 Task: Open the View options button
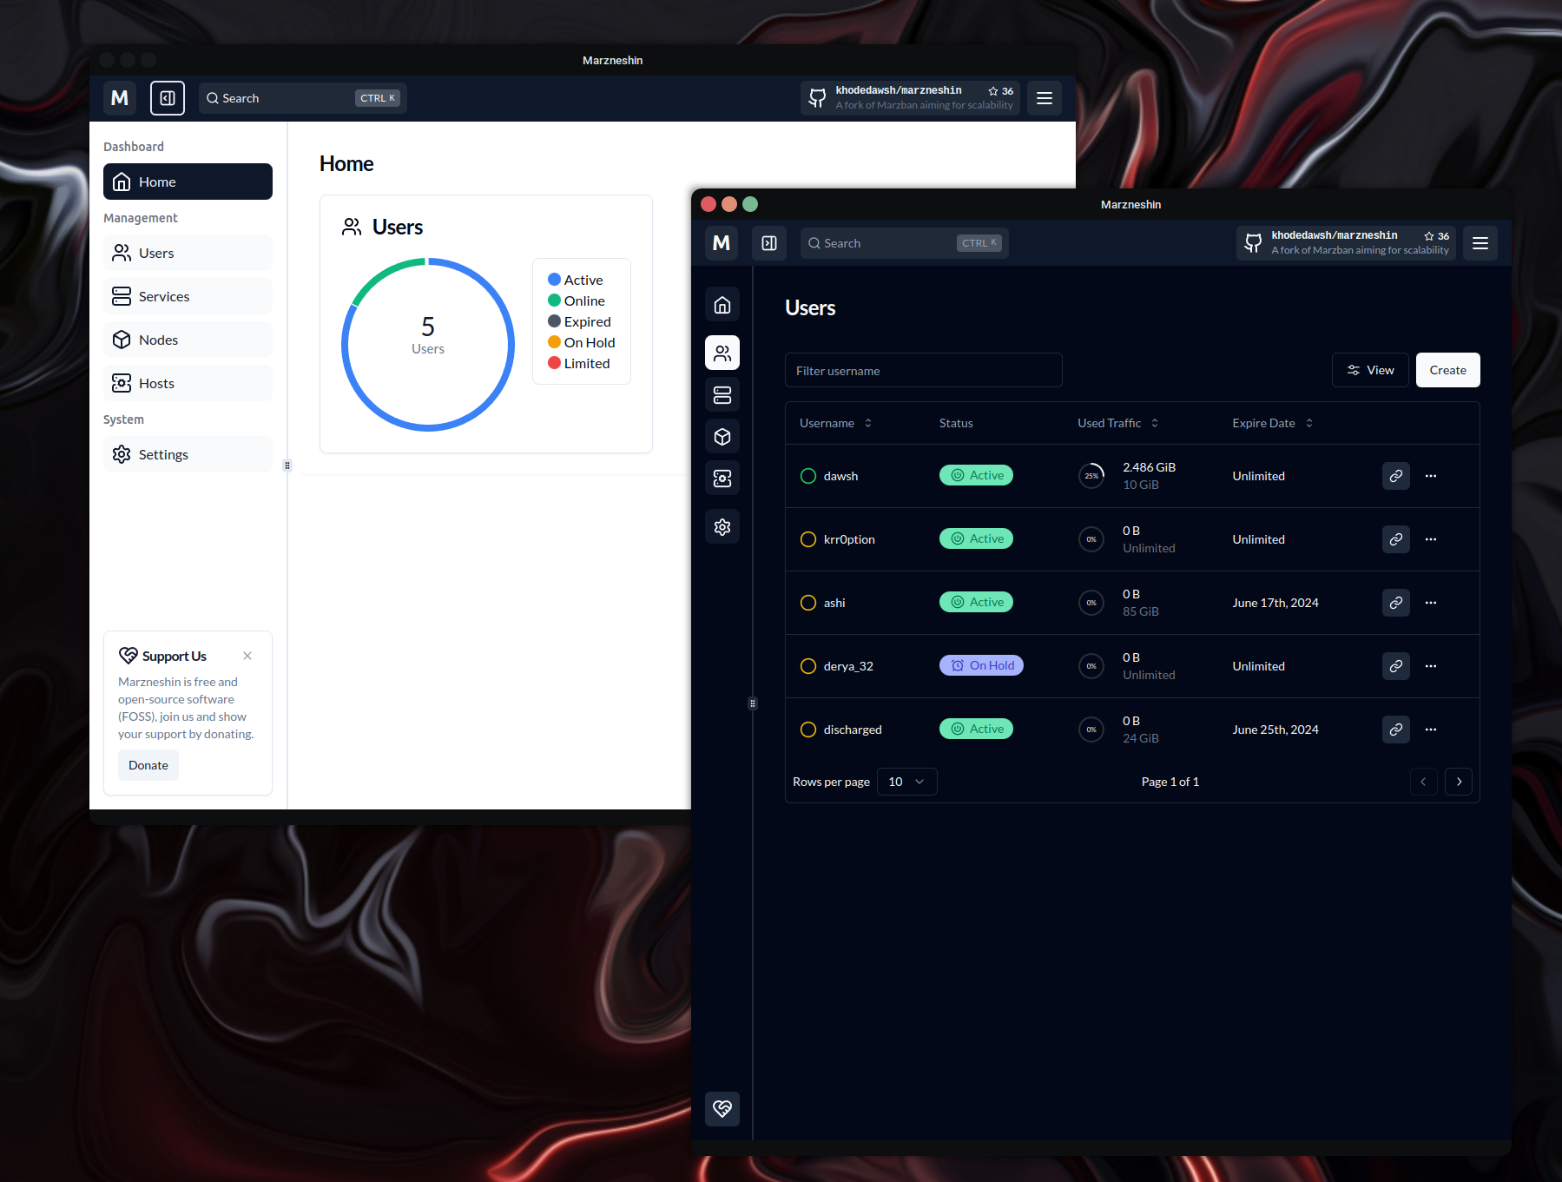pos(1370,370)
